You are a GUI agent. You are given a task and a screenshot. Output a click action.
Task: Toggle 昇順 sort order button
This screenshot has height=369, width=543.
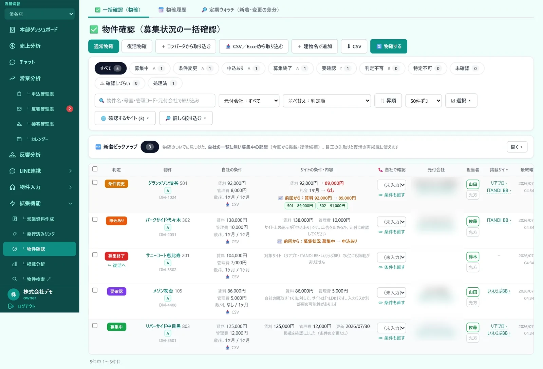[x=388, y=101]
